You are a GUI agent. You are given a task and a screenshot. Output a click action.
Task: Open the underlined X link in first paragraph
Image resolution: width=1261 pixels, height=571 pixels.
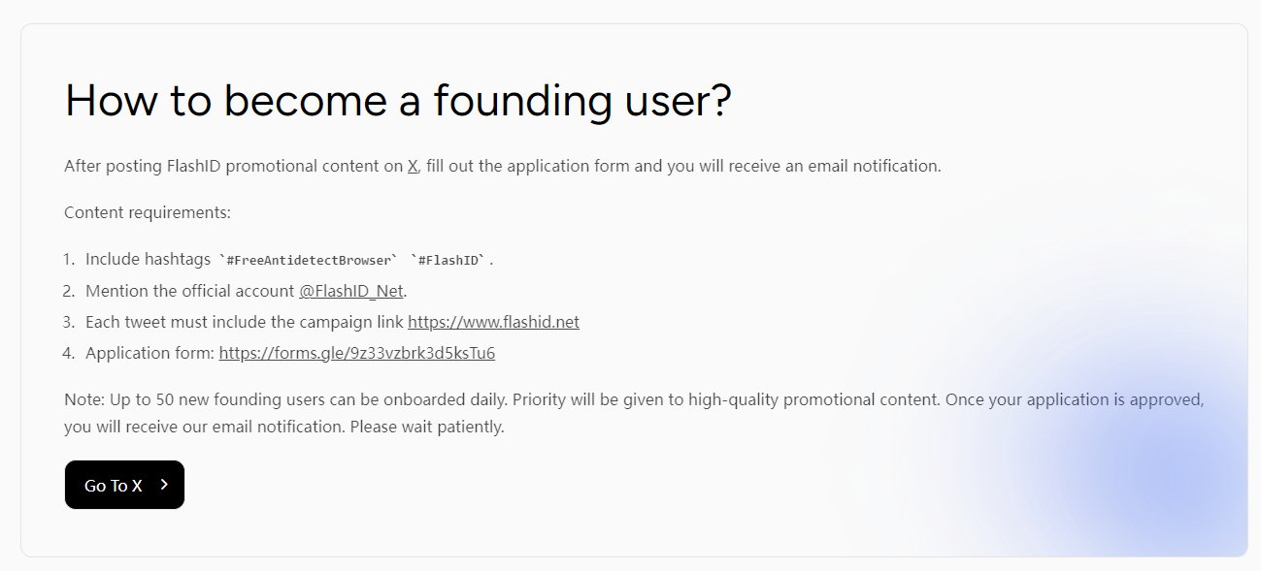tap(413, 166)
